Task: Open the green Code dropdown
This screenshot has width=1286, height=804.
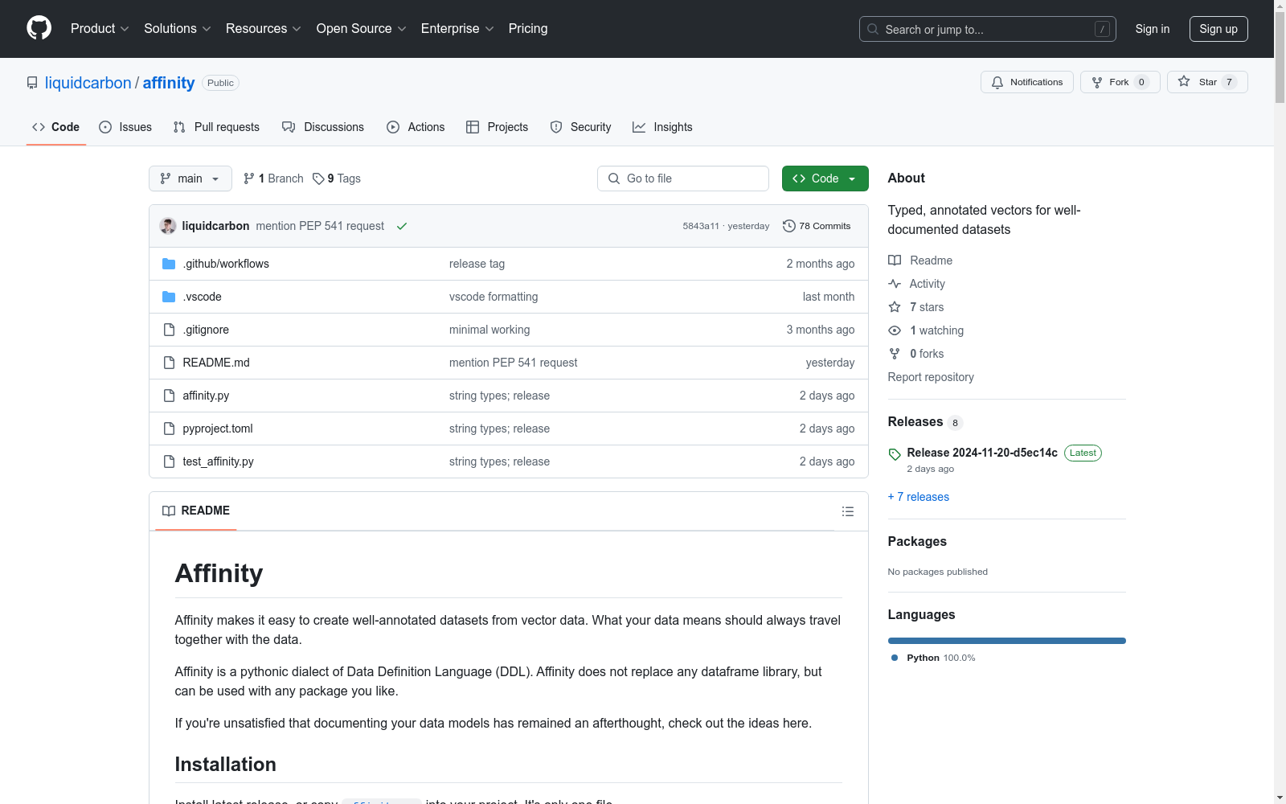Action: point(825,178)
